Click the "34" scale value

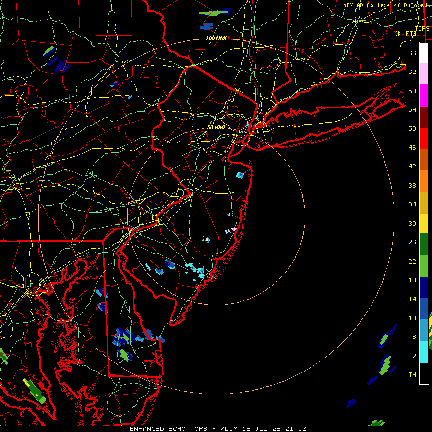[412, 204]
